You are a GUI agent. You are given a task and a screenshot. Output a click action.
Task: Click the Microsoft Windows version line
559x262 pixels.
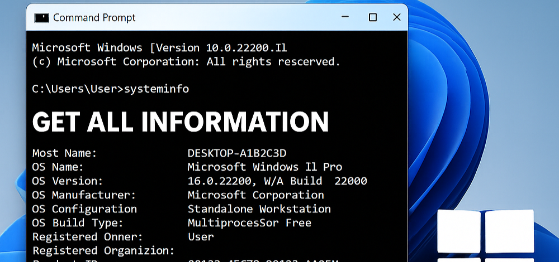coord(159,47)
